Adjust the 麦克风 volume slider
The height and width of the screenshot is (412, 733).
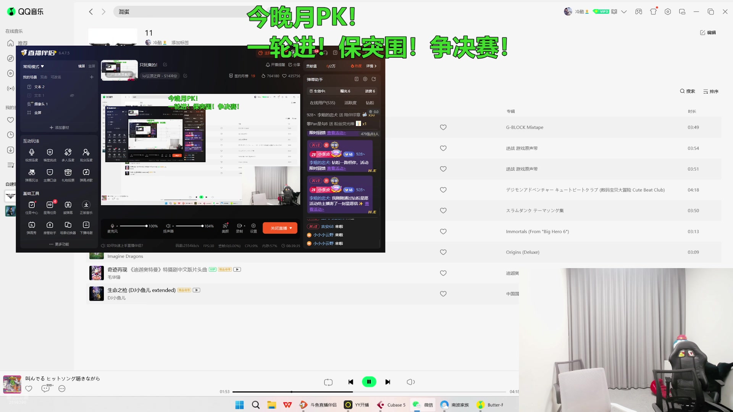133,226
